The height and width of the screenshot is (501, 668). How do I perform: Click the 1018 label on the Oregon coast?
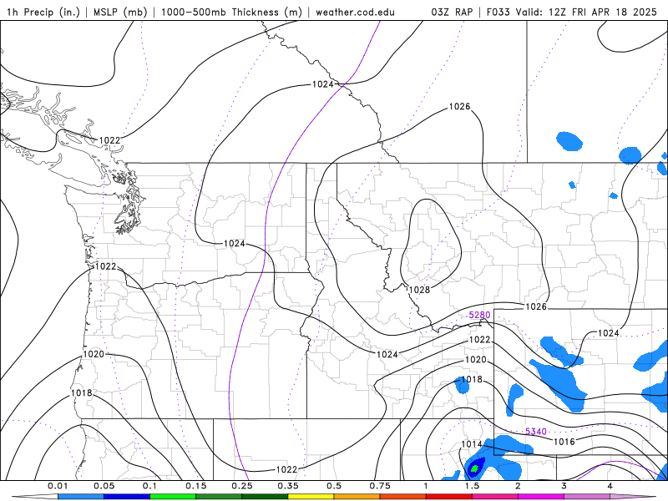click(81, 392)
